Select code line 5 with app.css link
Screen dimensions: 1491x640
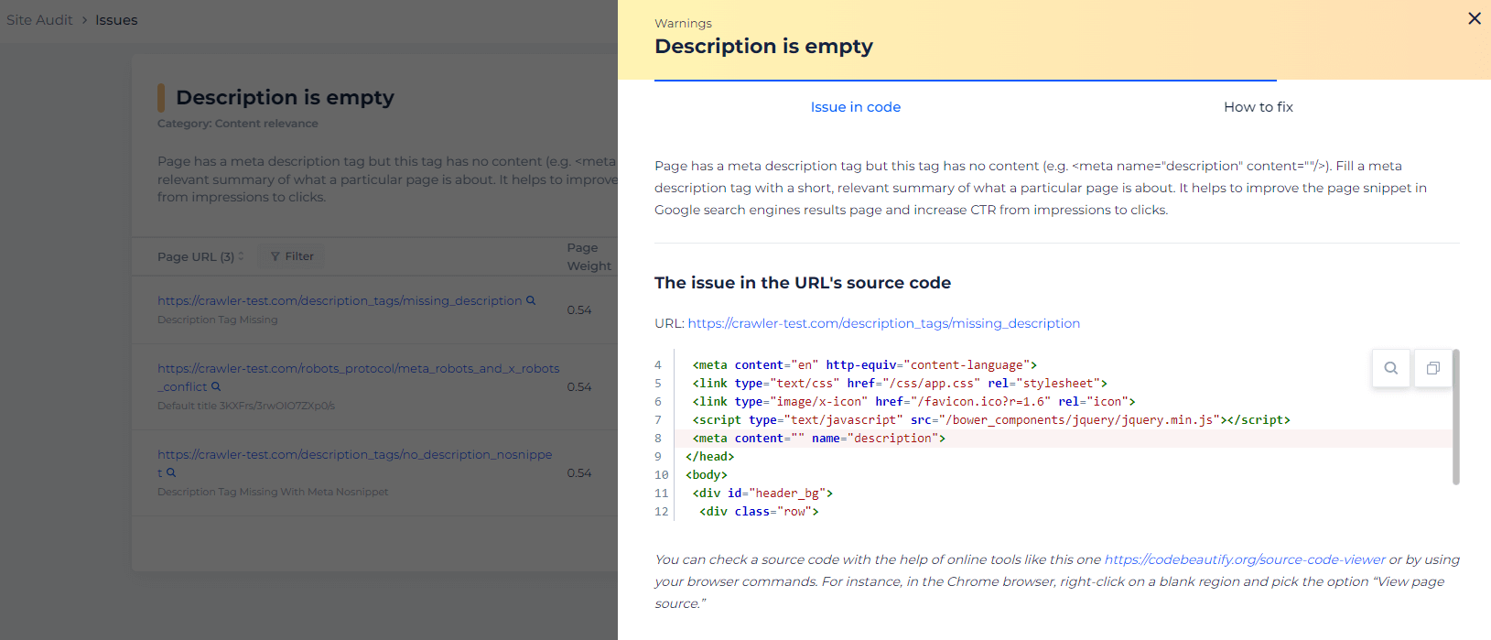(x=900, y=384)
